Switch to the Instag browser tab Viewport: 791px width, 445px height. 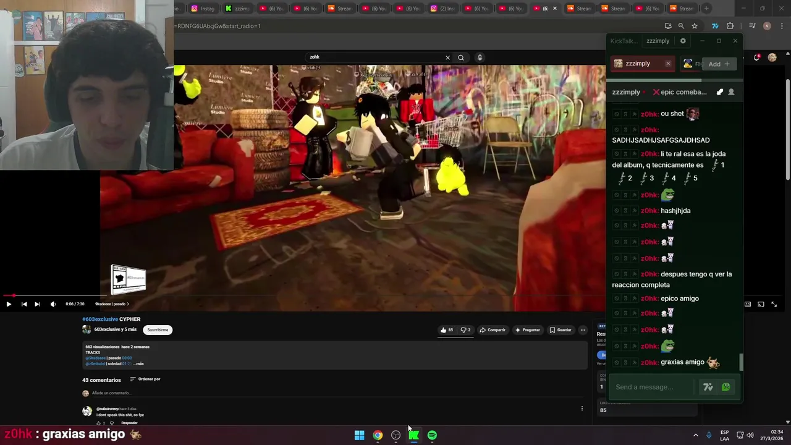(x=203, y=9)
